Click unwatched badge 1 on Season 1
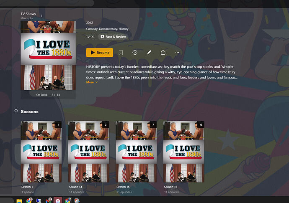The width and height of the screenshot is (289, 203). pyautogui.click(x=58, y=124)
